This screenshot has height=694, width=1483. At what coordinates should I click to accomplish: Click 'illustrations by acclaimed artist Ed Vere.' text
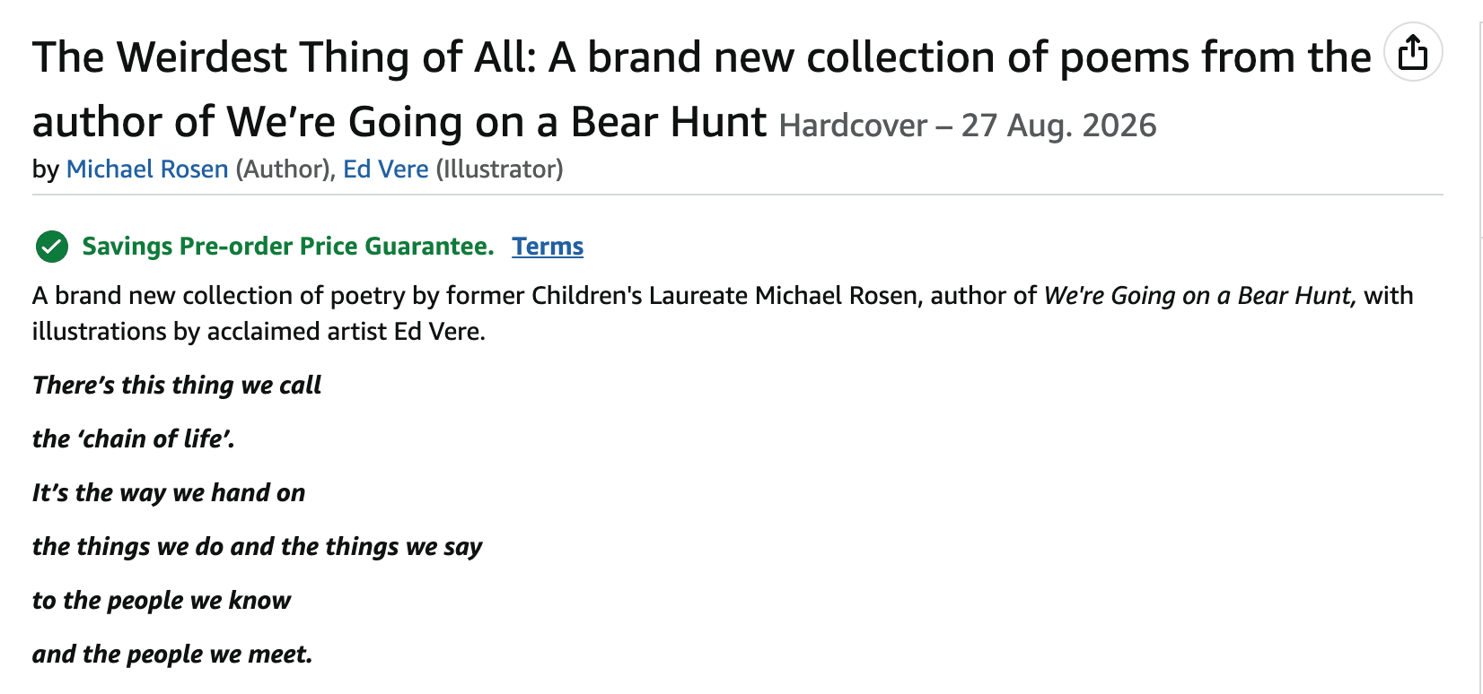tap(259, 332)
